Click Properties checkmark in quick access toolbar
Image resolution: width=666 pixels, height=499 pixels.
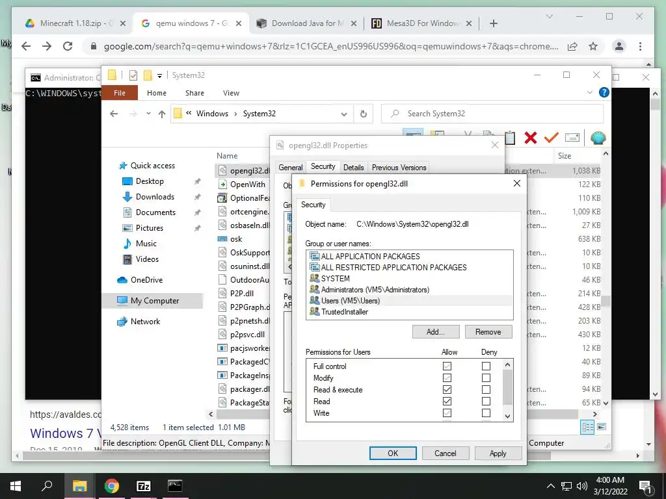pos(133,75)
